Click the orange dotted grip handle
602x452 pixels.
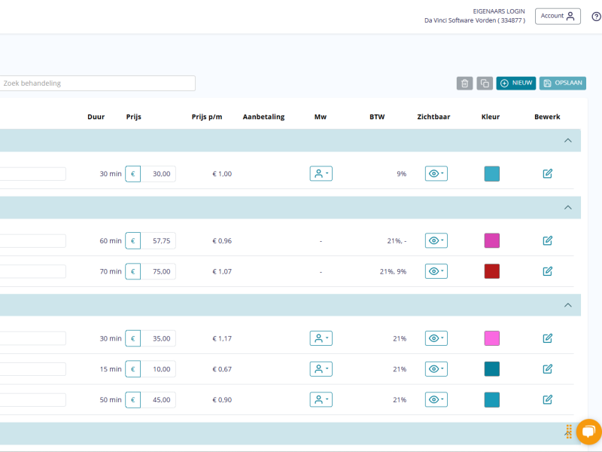pos(569,432)
